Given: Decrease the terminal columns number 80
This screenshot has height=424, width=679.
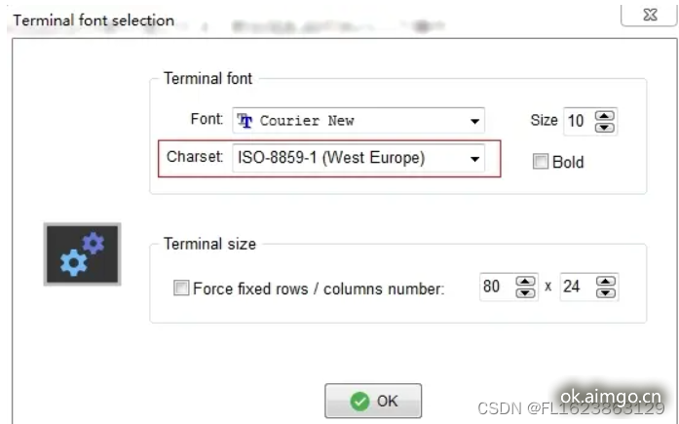Looking at the screenshot, I should click(525, 292).
